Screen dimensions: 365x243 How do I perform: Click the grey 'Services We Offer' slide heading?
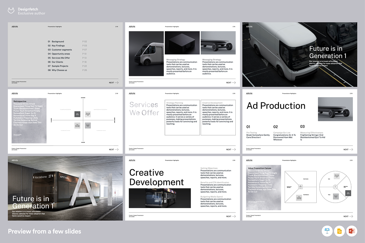click(x=144, y=109)
